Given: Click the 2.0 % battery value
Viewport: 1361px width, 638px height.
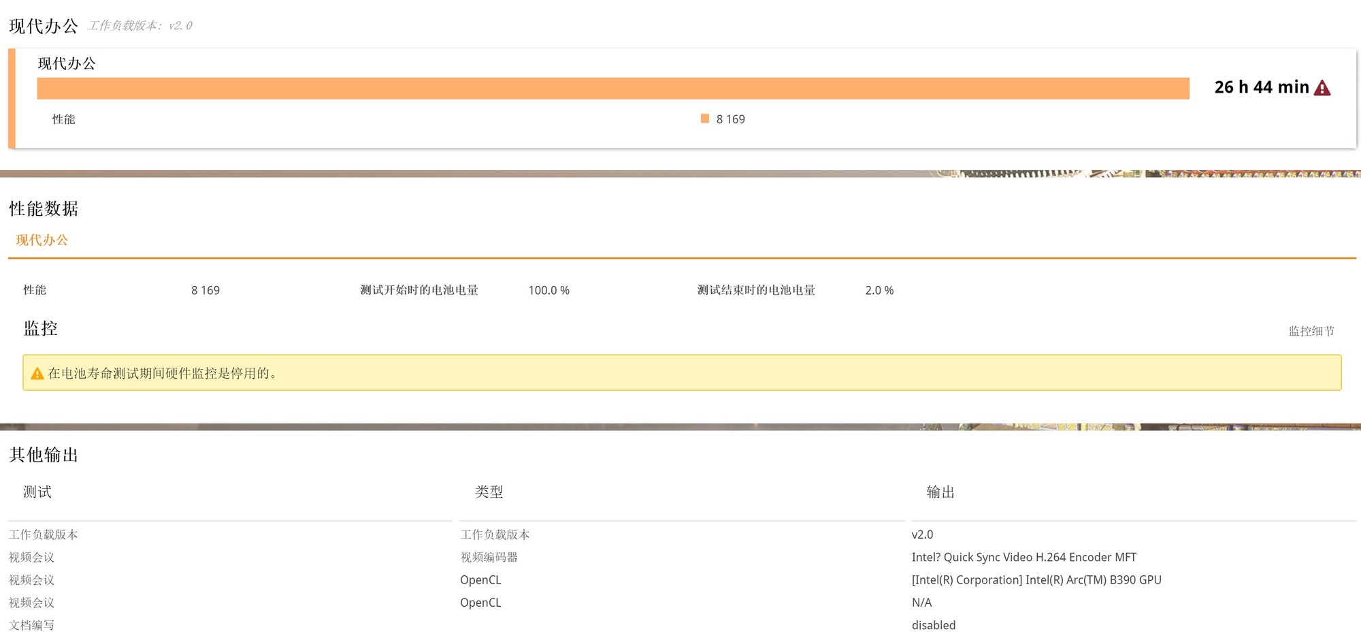Looking at the screenshot, I should (x=879, y=290).
